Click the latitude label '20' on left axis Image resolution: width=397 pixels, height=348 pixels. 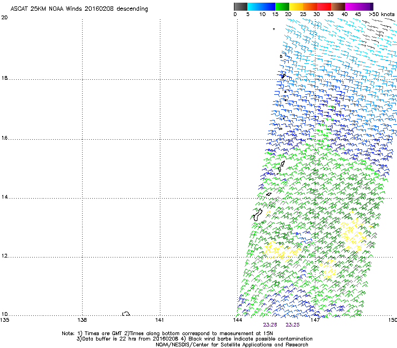point(4,18)
